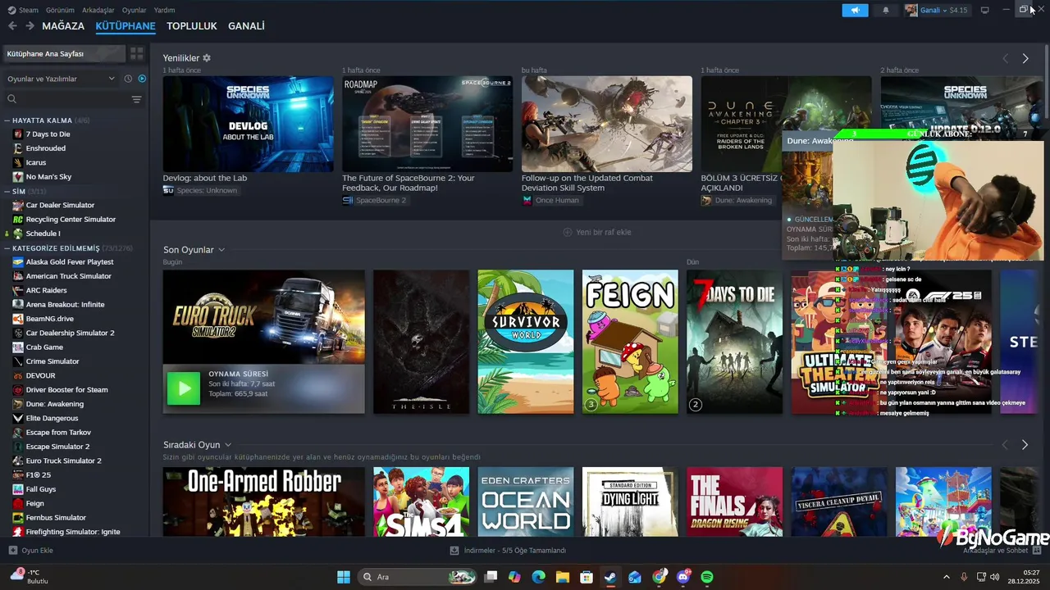
Task: Switch to the TOPLULUK tab
Action: [192, 26]
